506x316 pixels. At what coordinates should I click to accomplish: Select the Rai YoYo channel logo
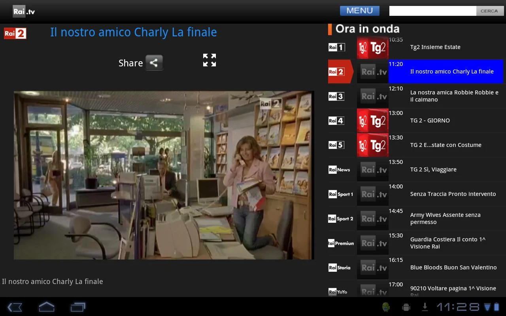click(338, 292)
